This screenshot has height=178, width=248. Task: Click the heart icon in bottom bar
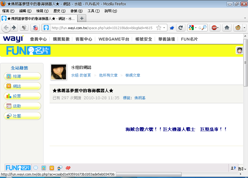(x=68, y=168)
